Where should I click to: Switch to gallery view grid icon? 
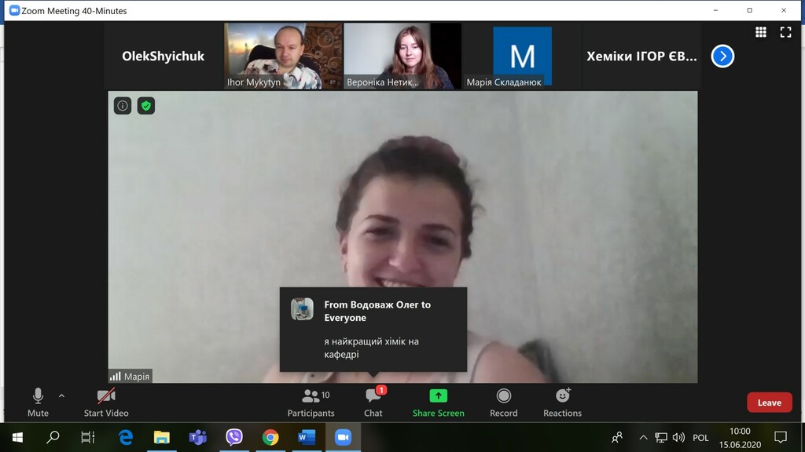point(760,32)
